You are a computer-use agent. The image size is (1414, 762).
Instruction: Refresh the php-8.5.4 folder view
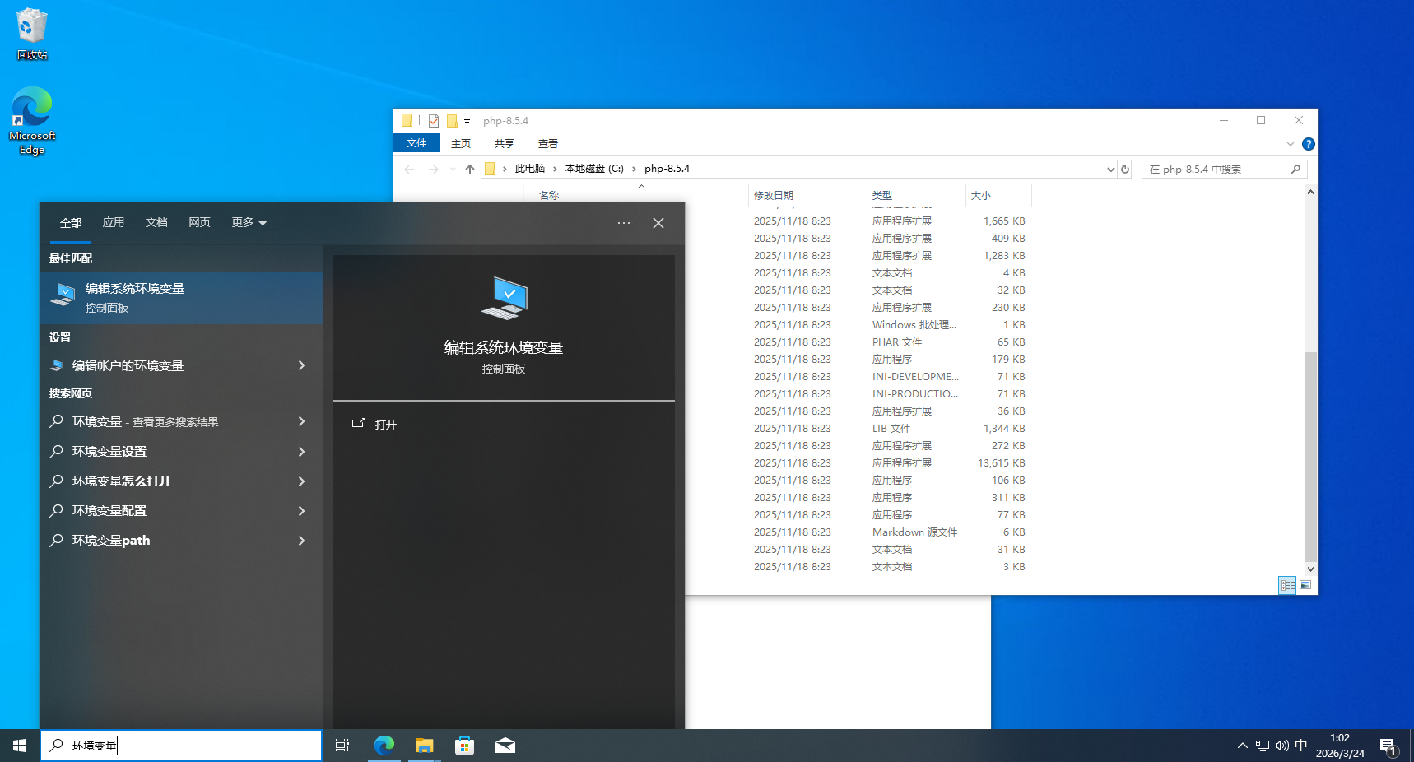point(1125,169)
